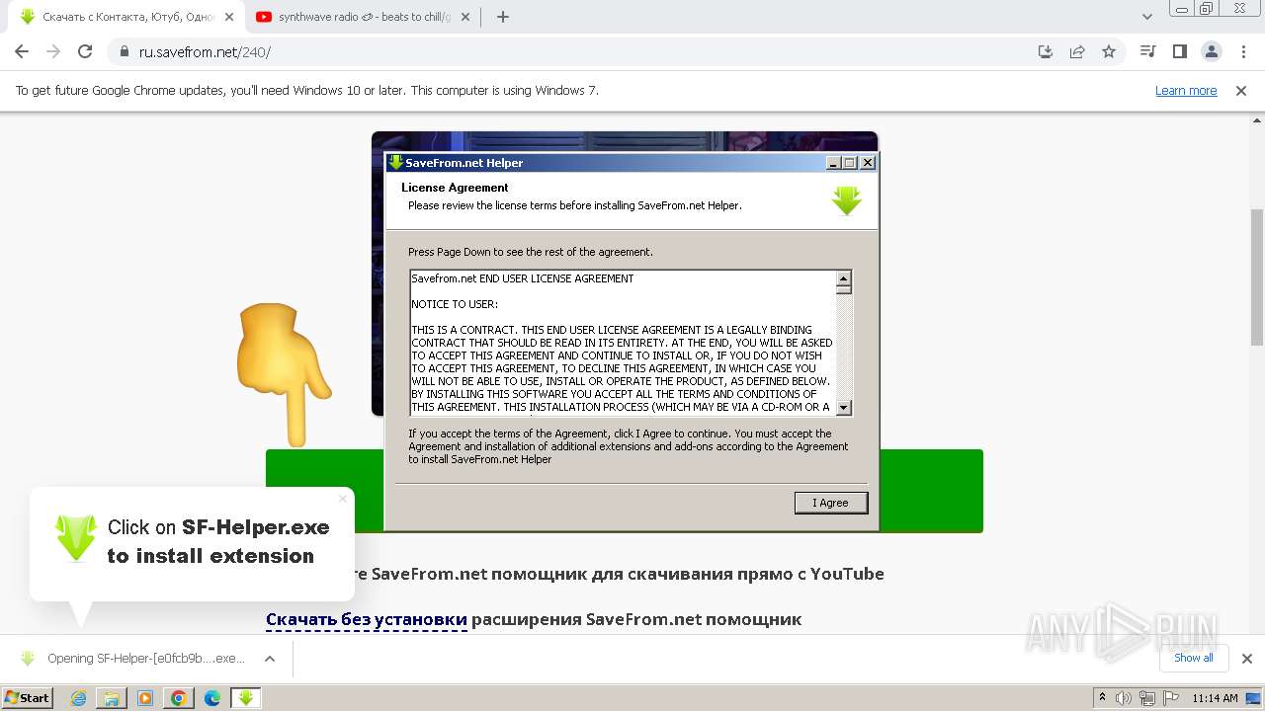1265x711 pixels.
Task: Click the page vertical scrollbar thumb
Action: 1257,276
